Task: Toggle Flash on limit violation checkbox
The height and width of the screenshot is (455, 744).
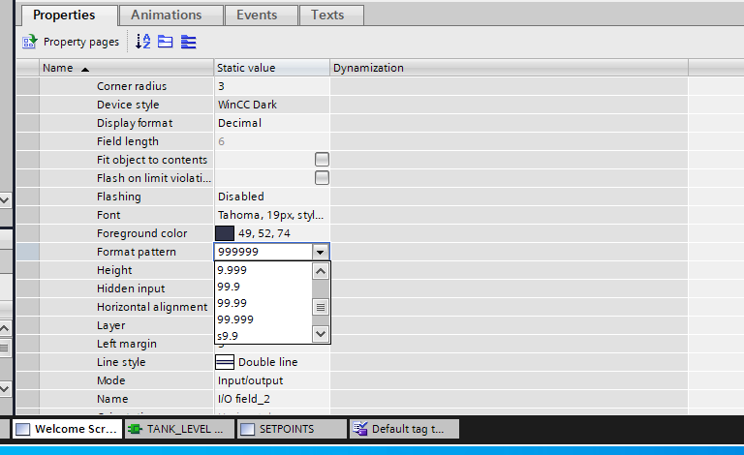Action: click(322, 178)
